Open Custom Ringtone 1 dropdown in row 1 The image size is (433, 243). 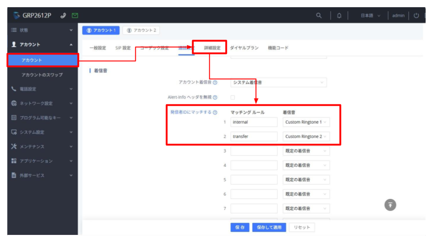(306, 122)
